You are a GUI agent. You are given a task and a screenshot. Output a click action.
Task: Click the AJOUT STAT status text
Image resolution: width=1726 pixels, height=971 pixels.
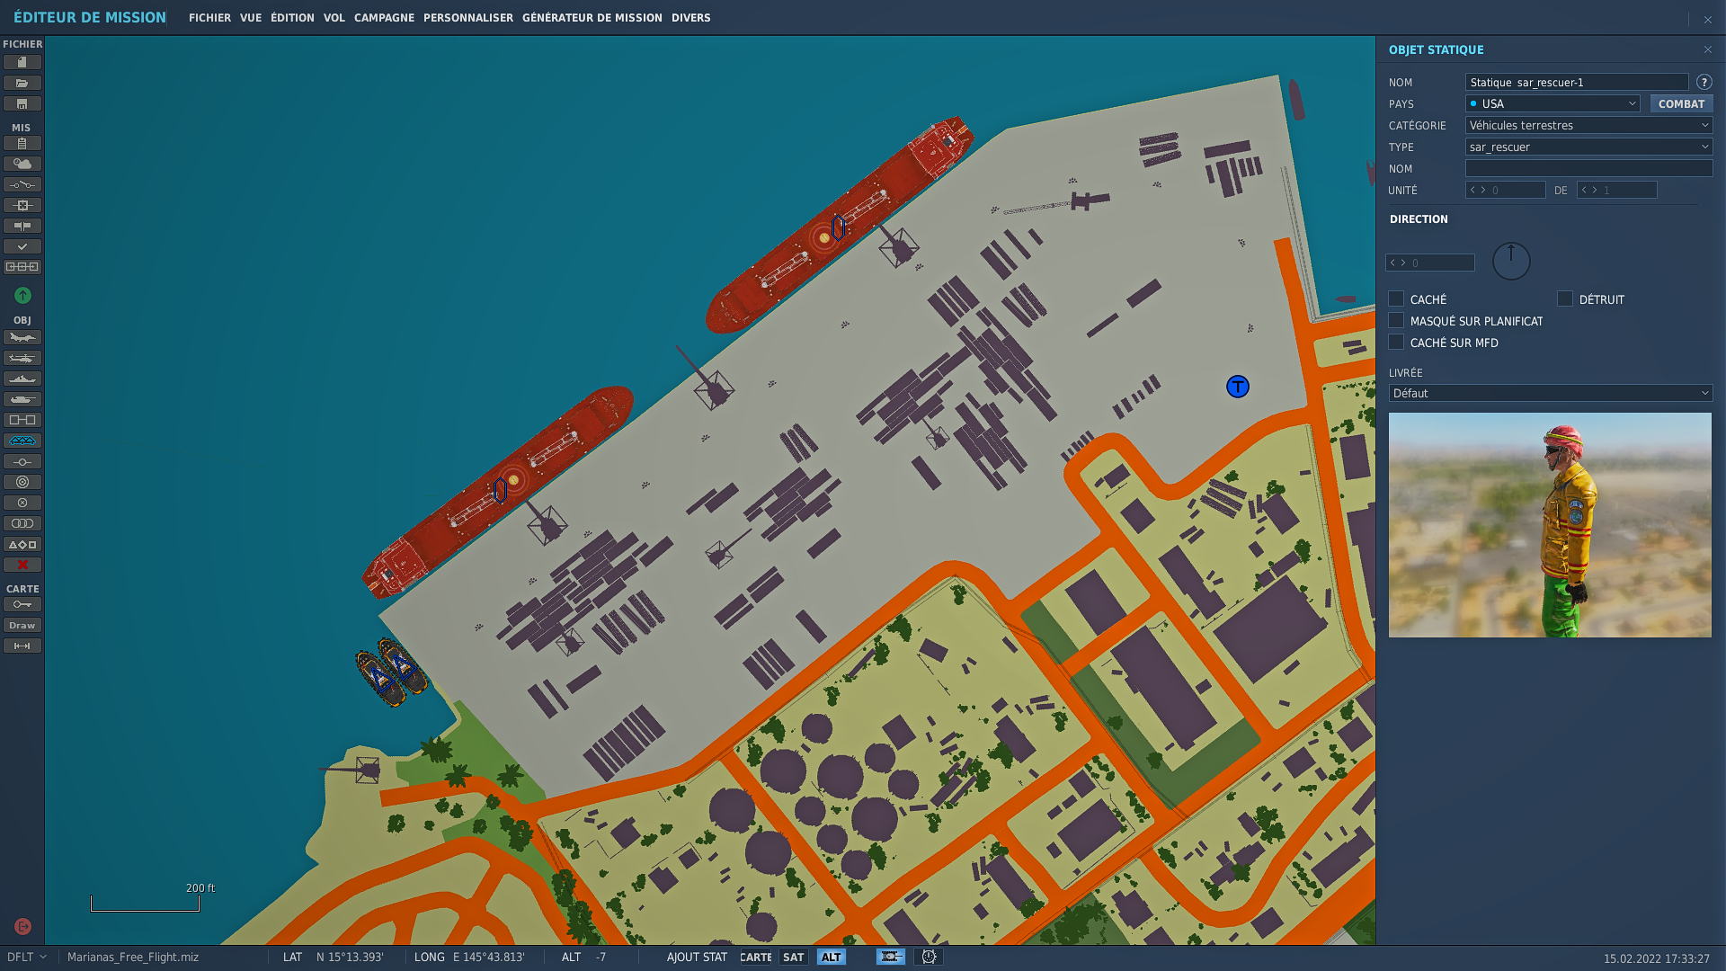[x=697, y=957]
